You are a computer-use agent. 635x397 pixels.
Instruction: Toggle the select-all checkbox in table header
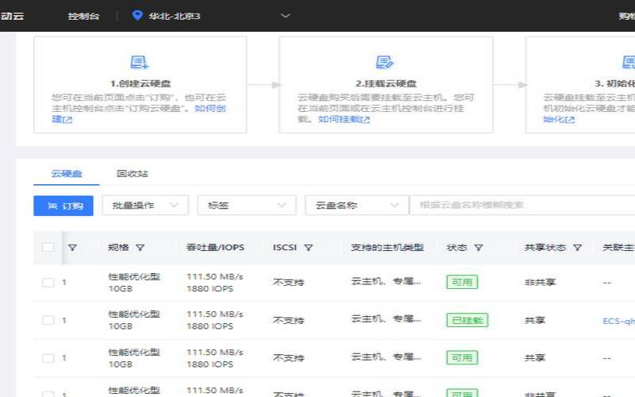point(48,247)
